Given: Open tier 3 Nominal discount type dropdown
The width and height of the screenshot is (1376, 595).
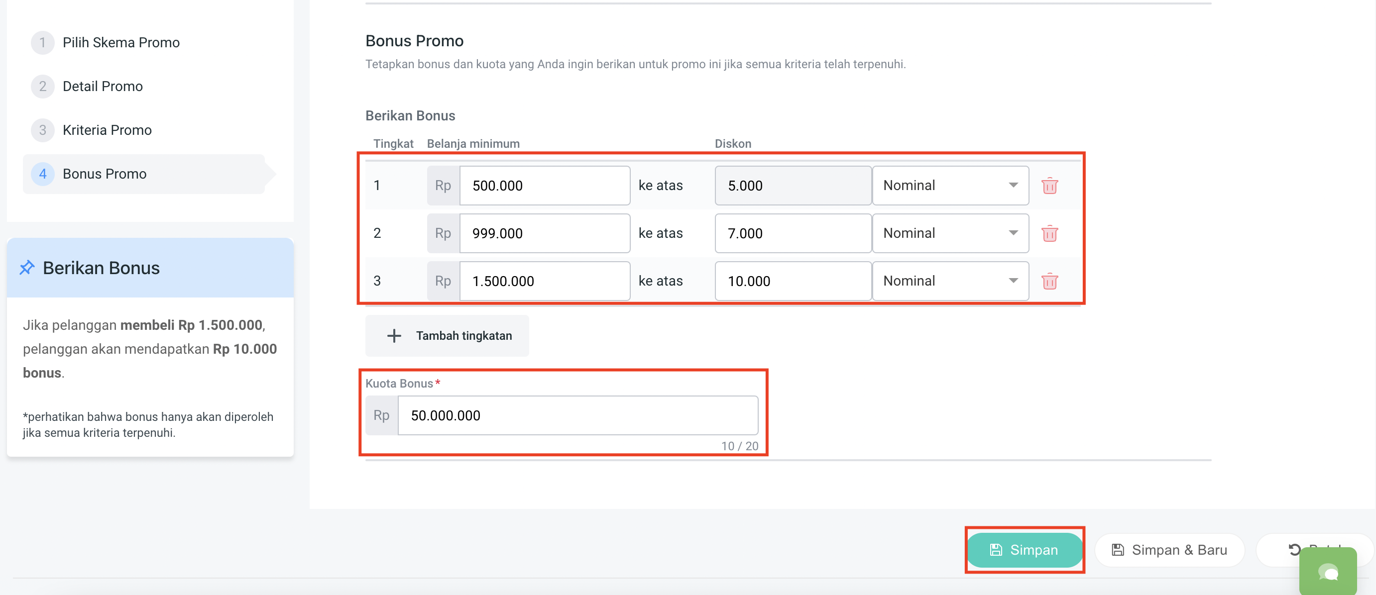Looking at the screenshot, I should pos(950,281).
